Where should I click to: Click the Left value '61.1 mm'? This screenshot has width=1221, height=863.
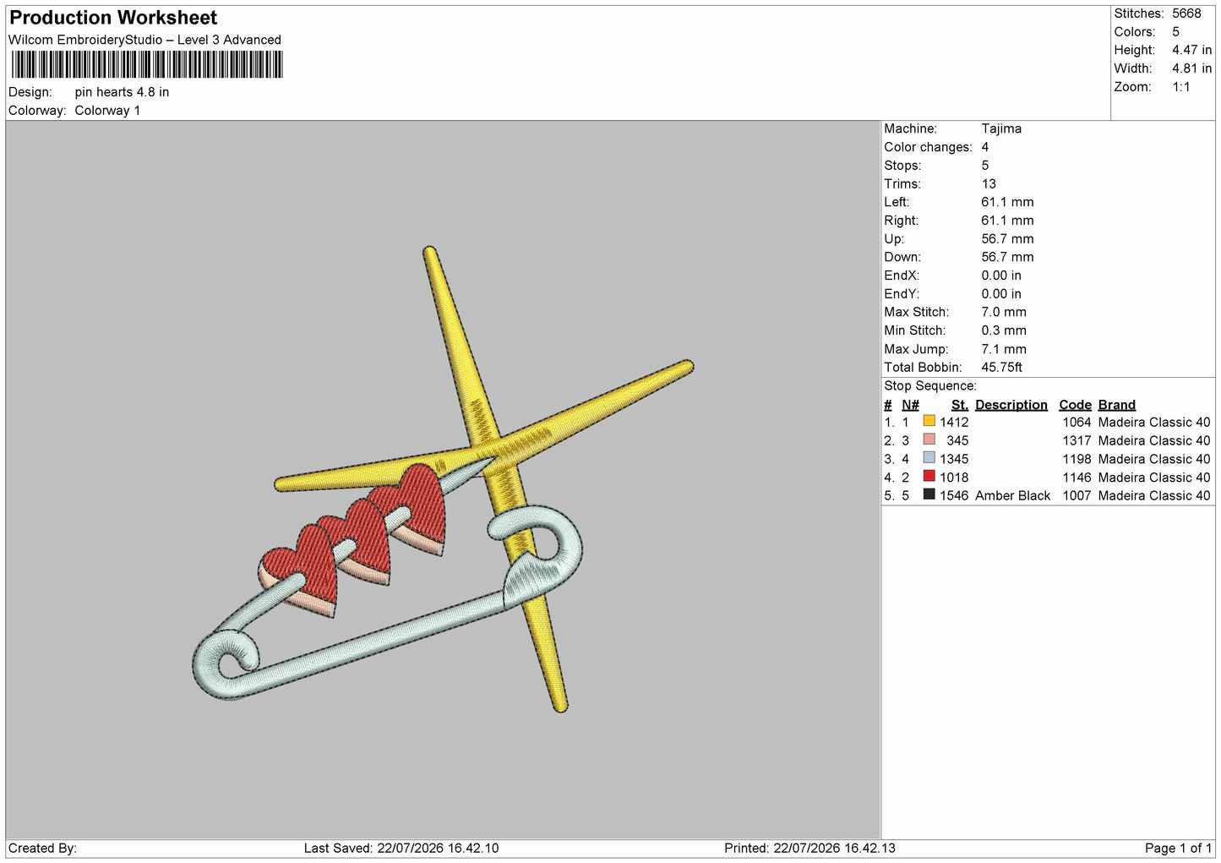pyautogui.click(x=1007, y=202)
